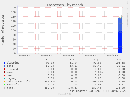
Task: Click the paging legend color swatch
Action: (4, 78)
